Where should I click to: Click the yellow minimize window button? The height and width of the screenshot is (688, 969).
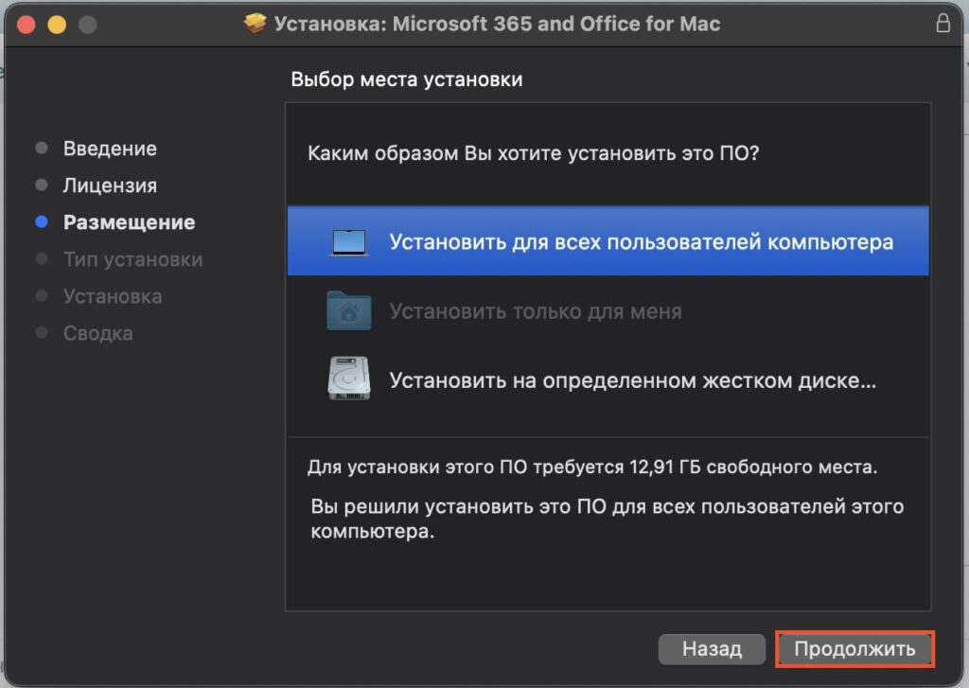(57, 25)
